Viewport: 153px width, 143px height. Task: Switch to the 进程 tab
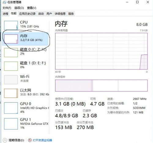tap(6, 14)
